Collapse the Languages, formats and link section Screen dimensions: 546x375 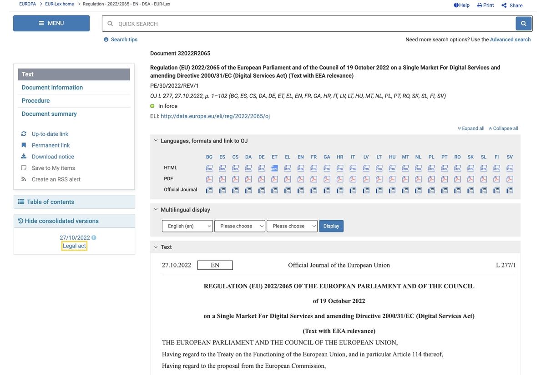(x=156, y=141)
